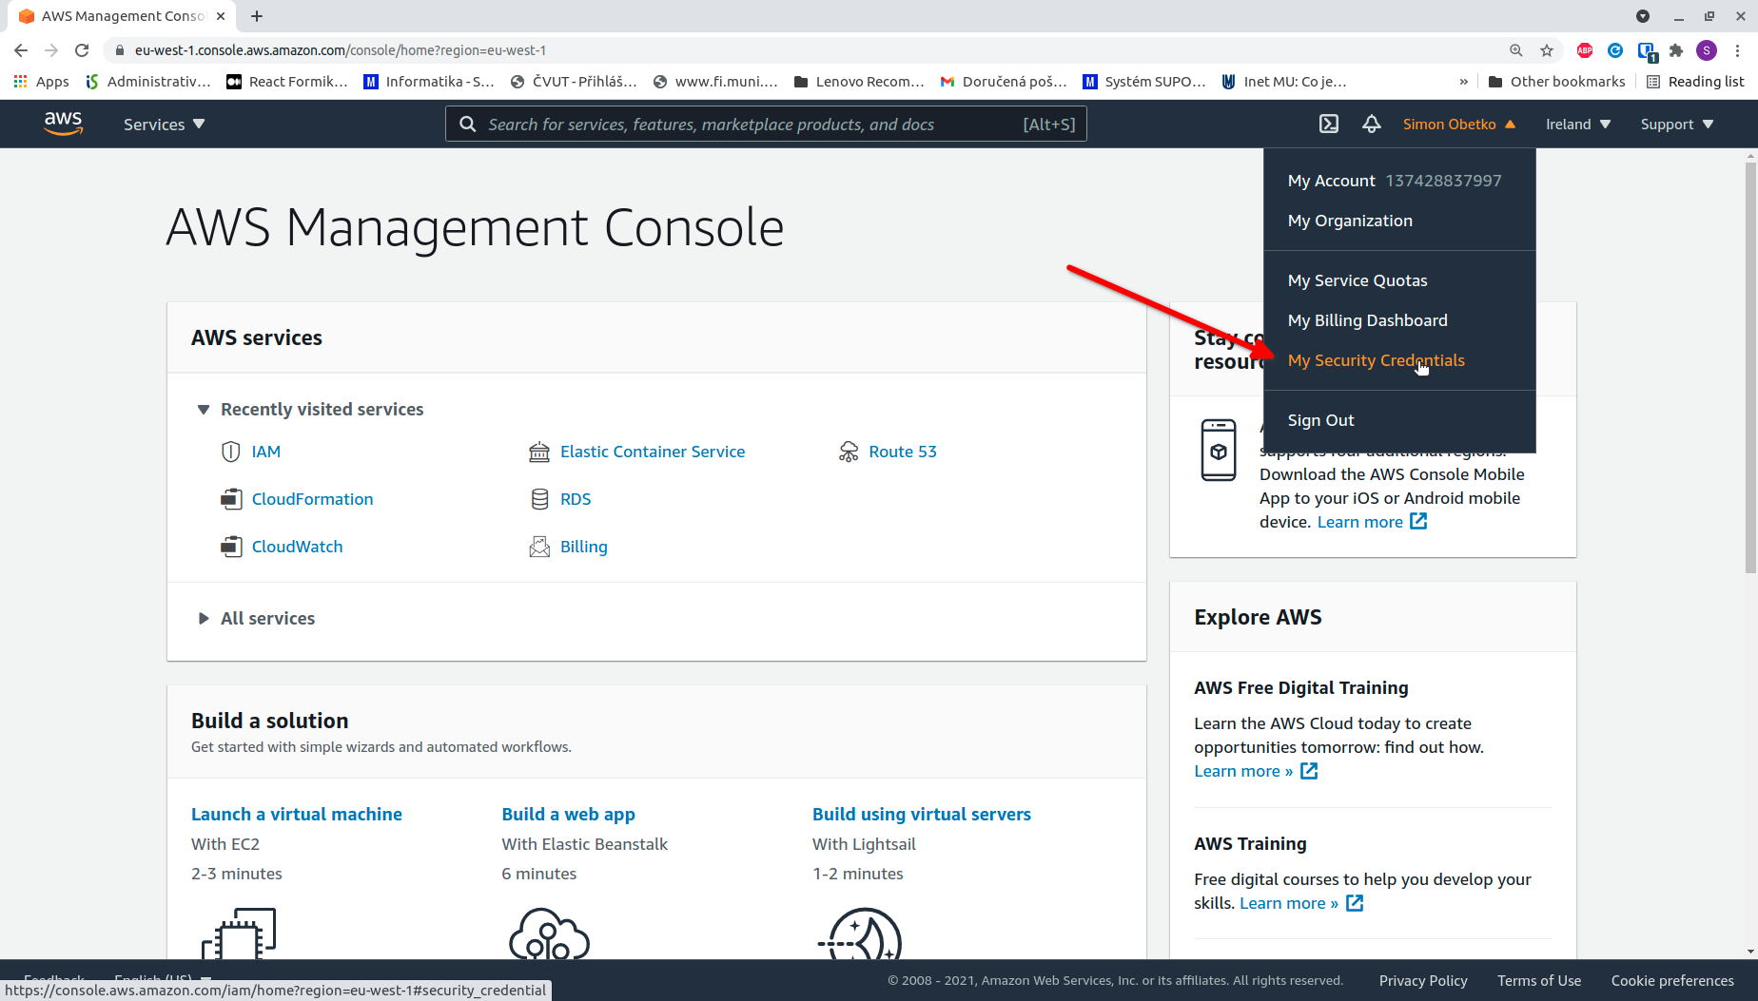Open the Ireland region dropdown

(1577, 125)
